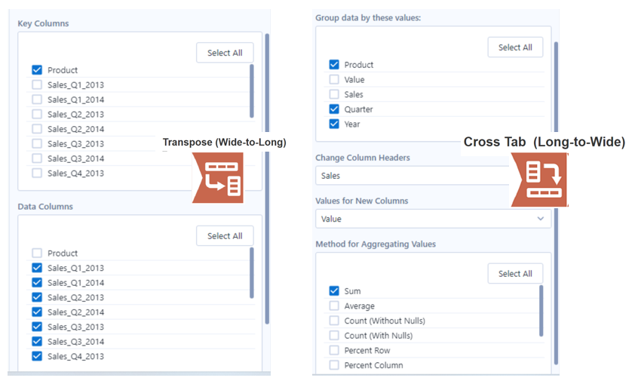
Task: Uncheck Product in Key Columns
Action: click(x=37, y=70)
